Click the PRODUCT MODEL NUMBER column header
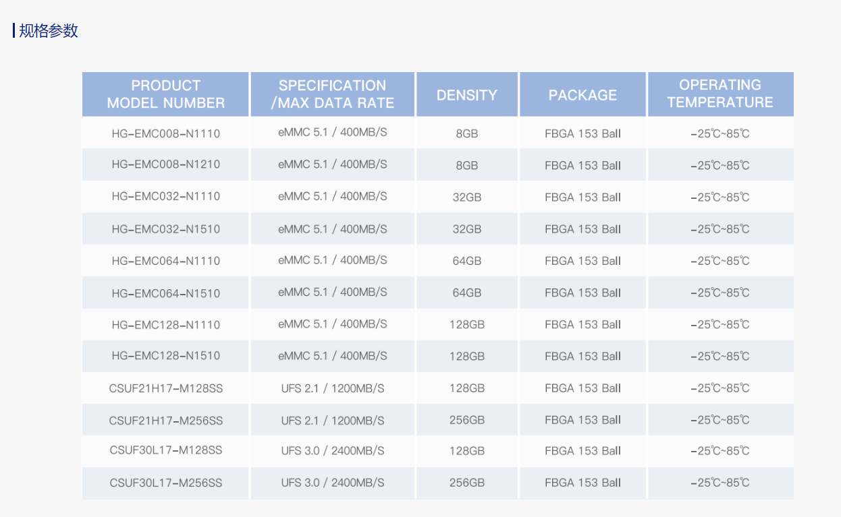Screen dimensions: 841x517 [166, 94]
